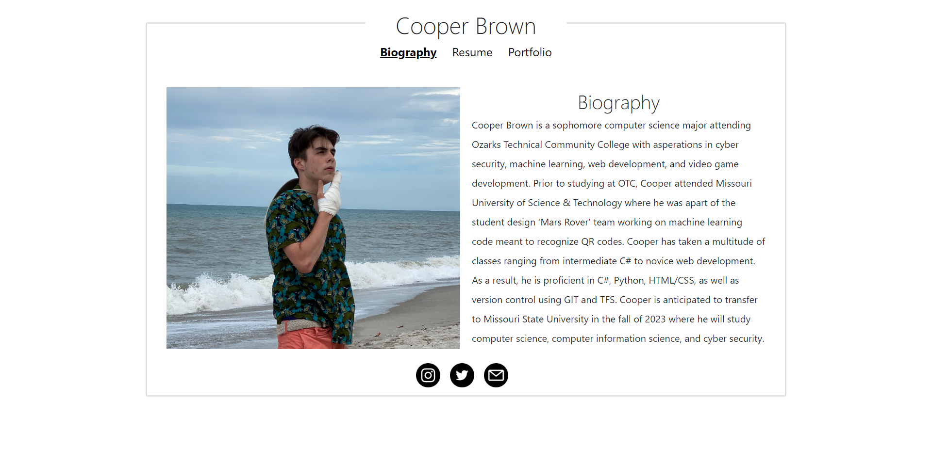Screen dimensions: 932x464
Task: Click the 'HTML/CSS' word in the bio
Action: point(671,280)
